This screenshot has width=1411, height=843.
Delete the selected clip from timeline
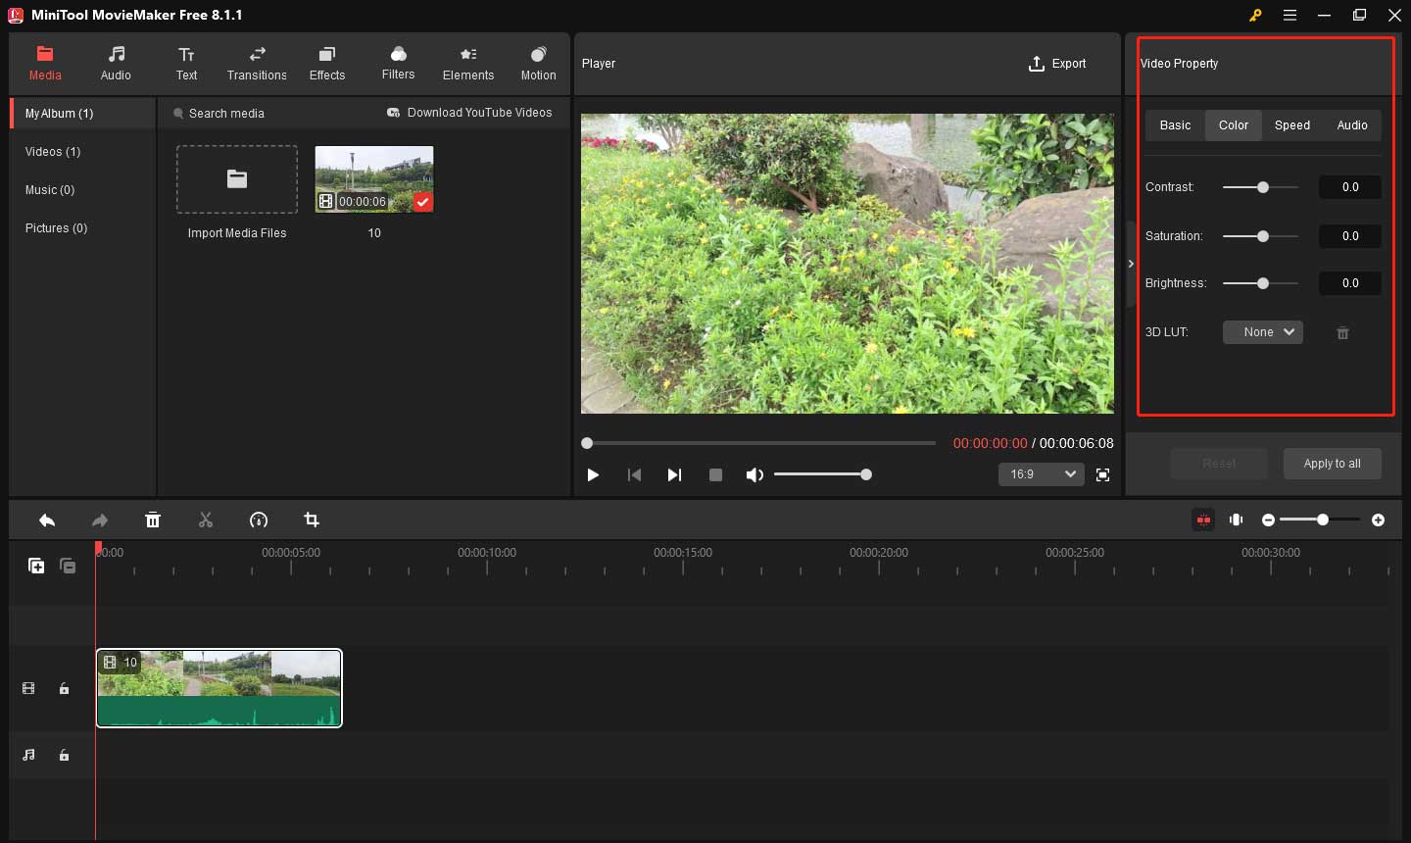tap(153, 521)
